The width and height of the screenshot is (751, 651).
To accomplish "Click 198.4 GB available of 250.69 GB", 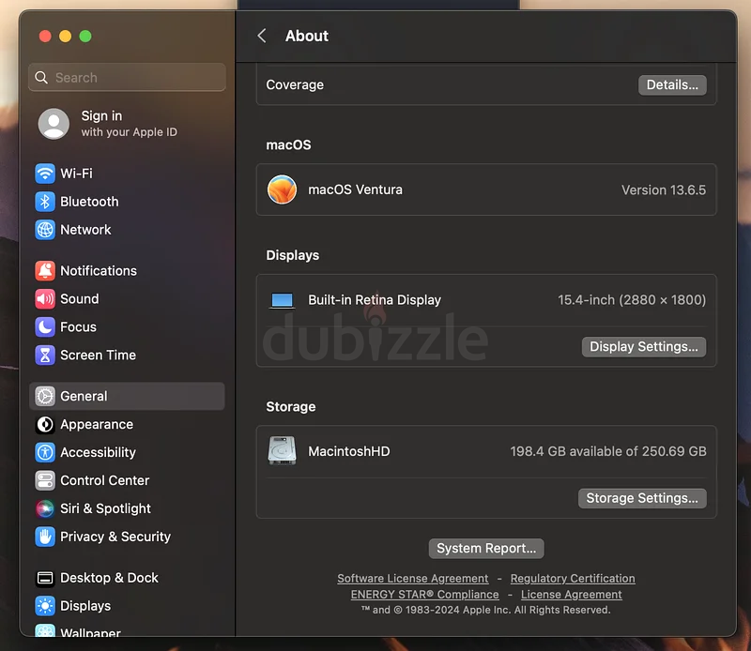I will click(x=608, y=451).
